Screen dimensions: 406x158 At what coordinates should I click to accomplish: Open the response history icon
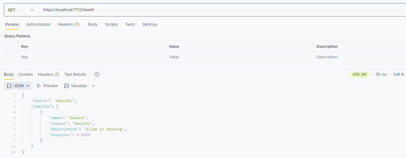(x=97, y=74)
